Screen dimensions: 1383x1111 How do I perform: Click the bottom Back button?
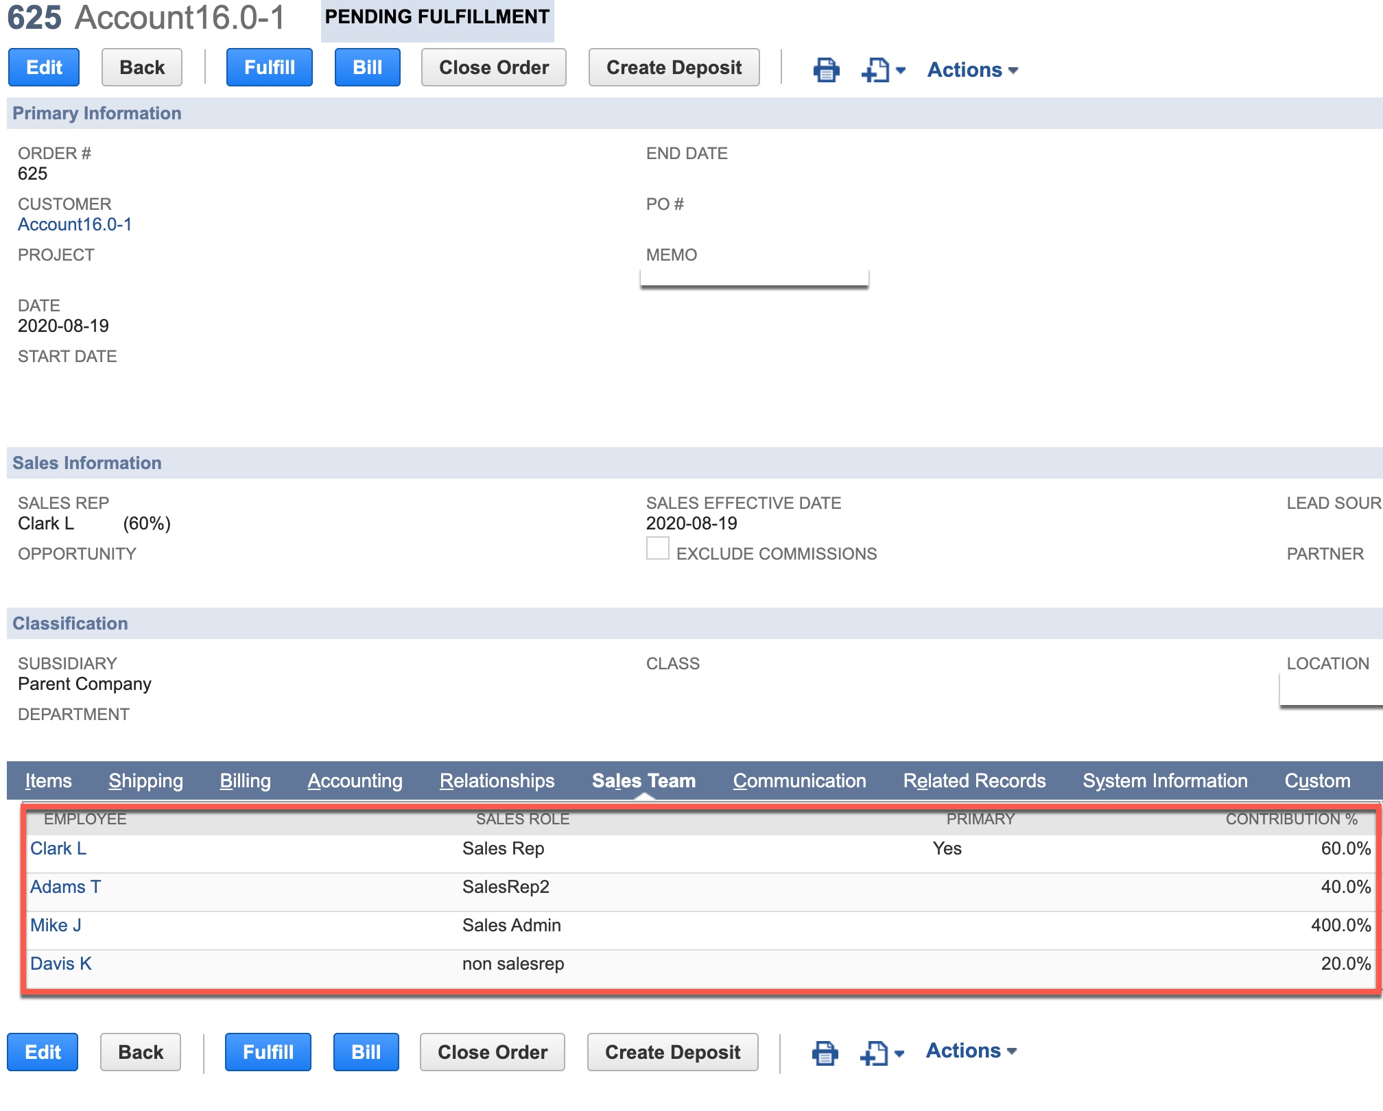point(141,1052)
